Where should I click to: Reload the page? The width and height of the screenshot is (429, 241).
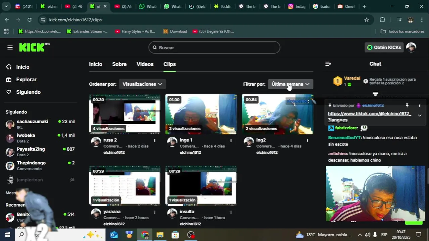30,20
